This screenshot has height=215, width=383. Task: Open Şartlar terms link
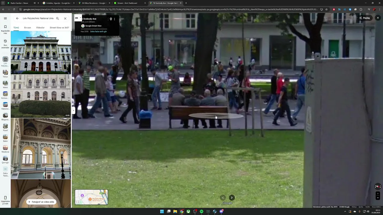coord(361,207)
